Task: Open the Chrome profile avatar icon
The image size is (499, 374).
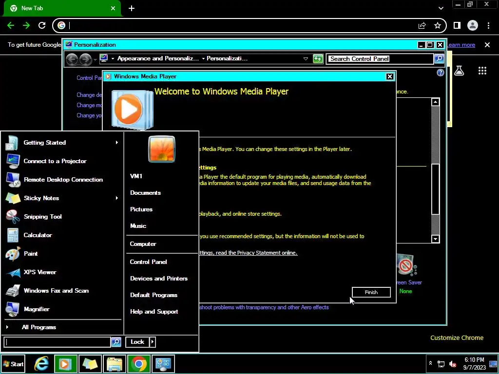Action: click(473, 25)
